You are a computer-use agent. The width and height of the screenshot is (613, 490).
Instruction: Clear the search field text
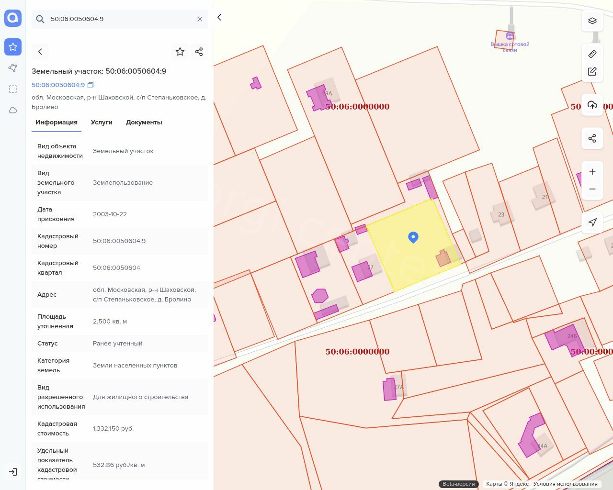[x=200, y=19]
